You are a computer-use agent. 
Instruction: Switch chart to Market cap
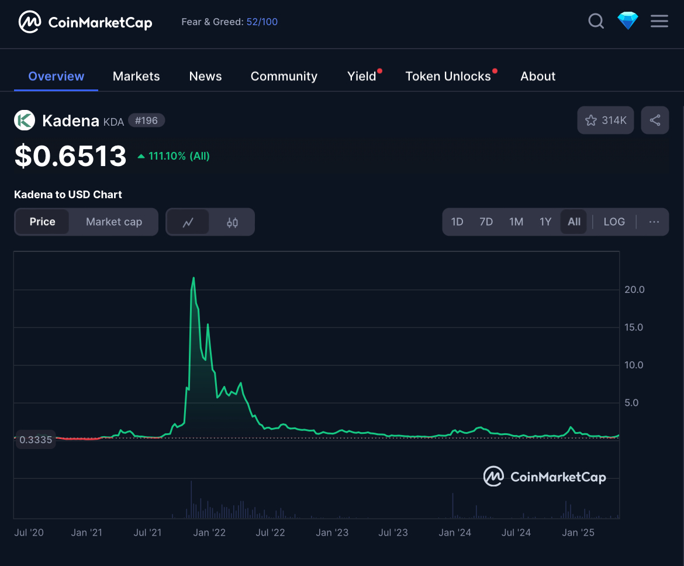[x=114, y=222]
